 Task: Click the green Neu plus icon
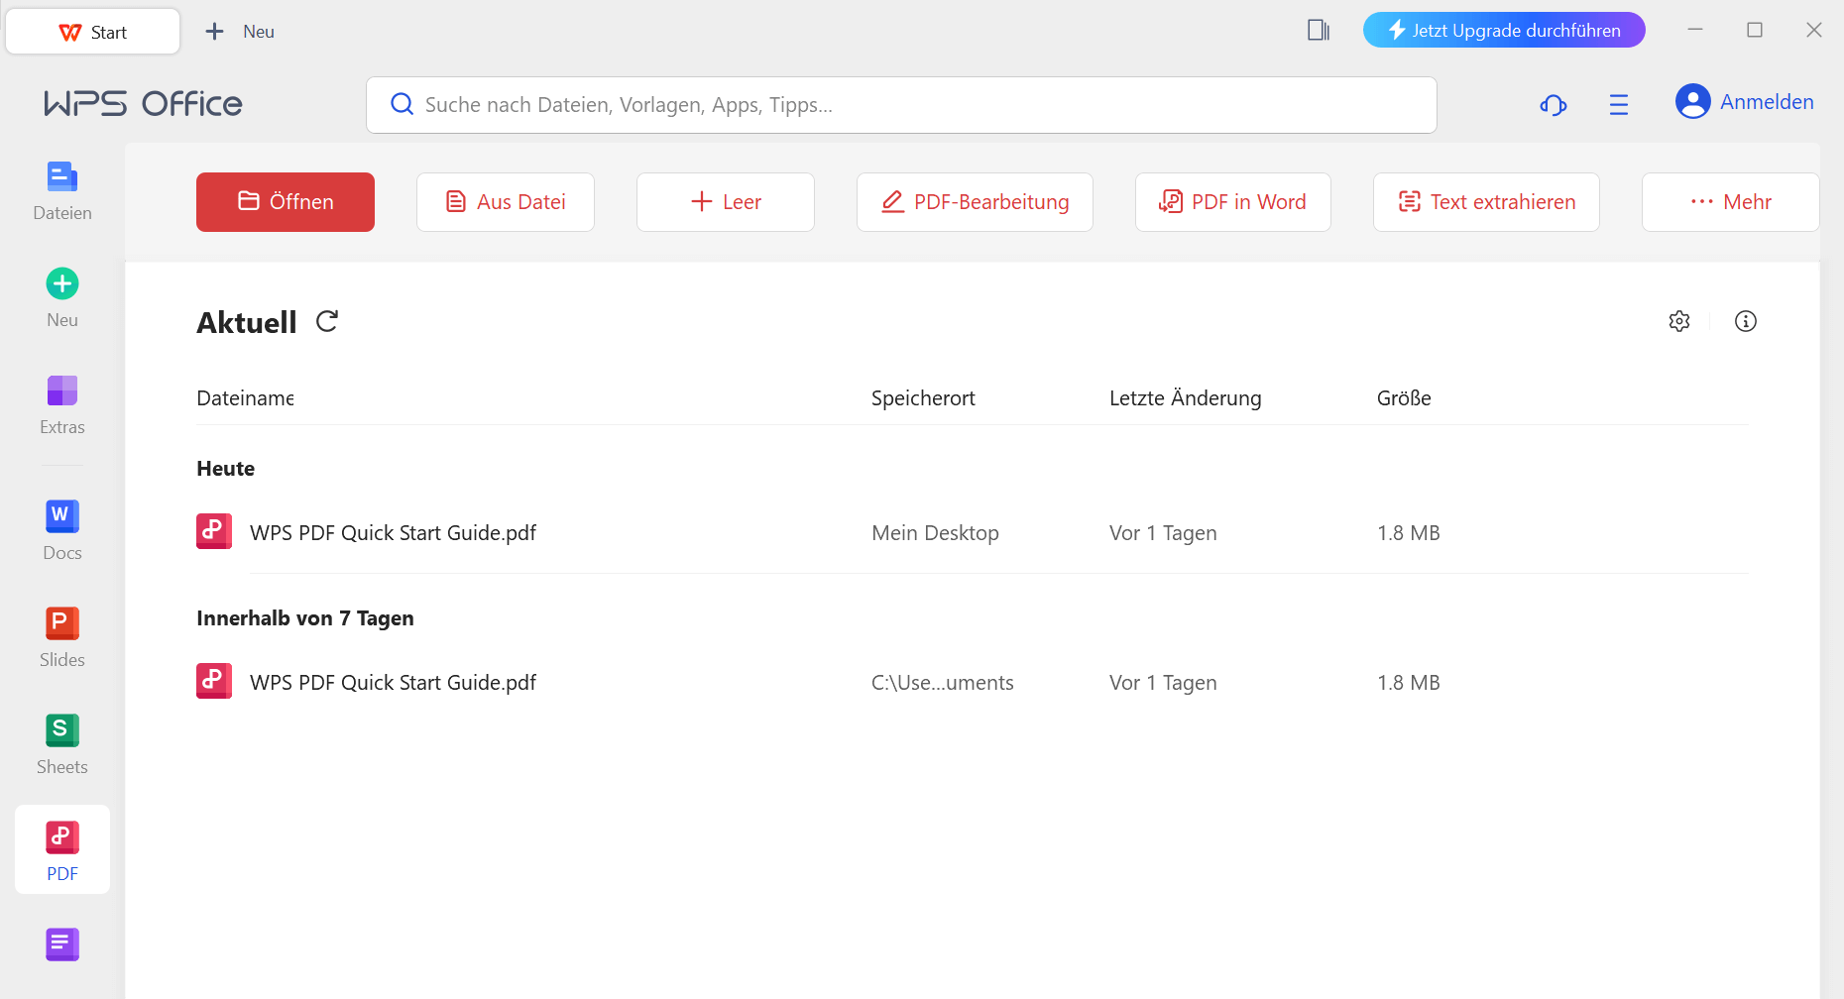point(62,284)
